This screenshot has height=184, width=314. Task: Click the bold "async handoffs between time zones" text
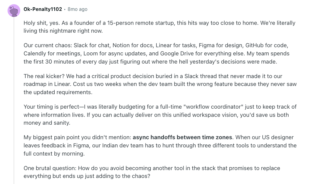(x=182, y=137)
